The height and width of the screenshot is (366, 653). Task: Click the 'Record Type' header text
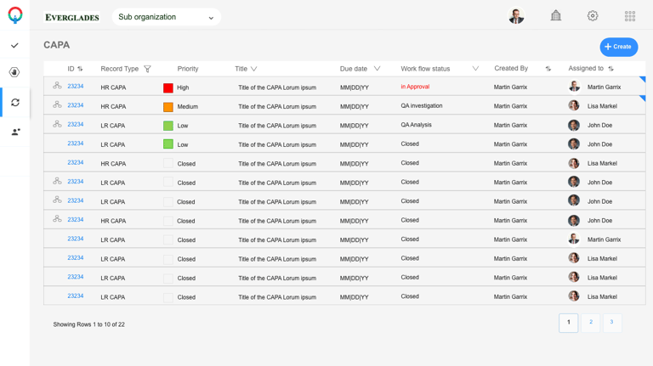tap(120, 69)
